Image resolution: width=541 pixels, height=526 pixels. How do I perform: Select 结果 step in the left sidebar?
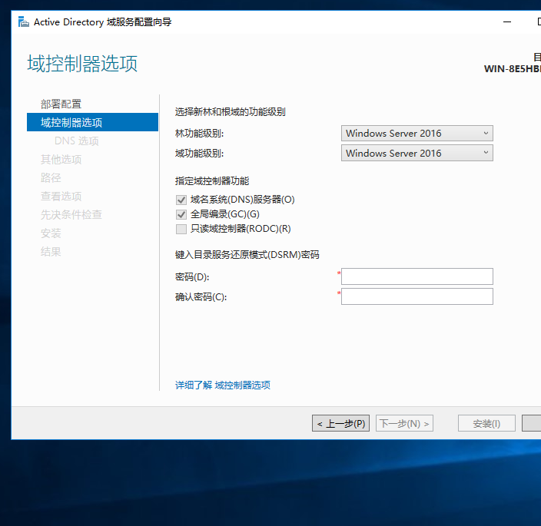pos(51,252)
